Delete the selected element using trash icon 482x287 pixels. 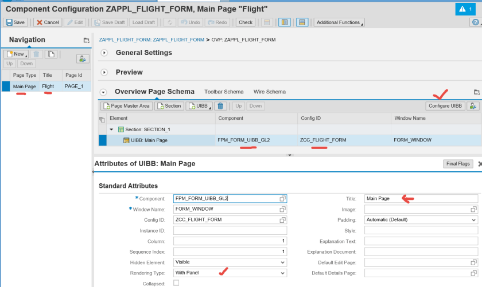click(221, 106)
